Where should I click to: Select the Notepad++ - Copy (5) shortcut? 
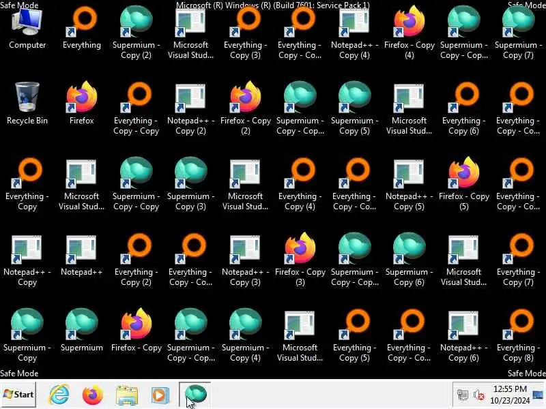[409, 184]
